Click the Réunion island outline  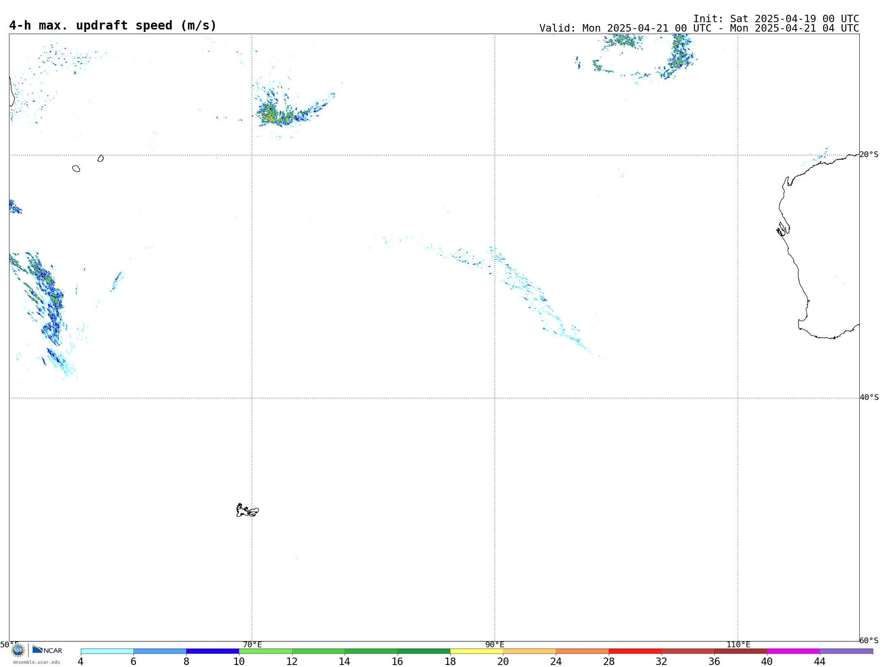pyautogui.click(x=76, y=169)
